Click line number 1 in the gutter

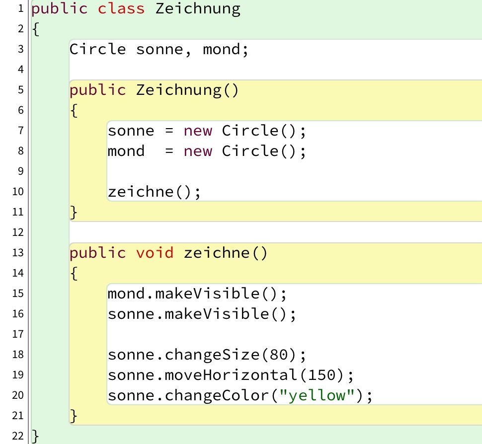[20, 9]
